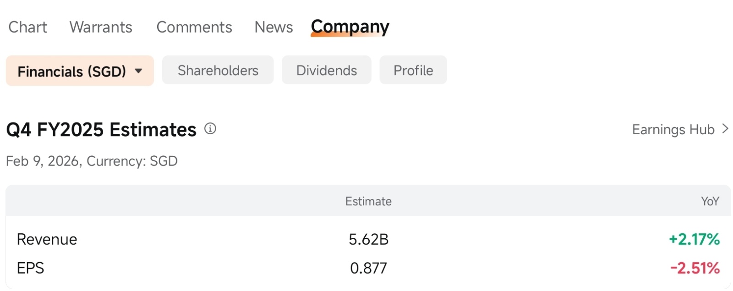
Task: Open the Warrants tab
Action: (x=101, y=27)
